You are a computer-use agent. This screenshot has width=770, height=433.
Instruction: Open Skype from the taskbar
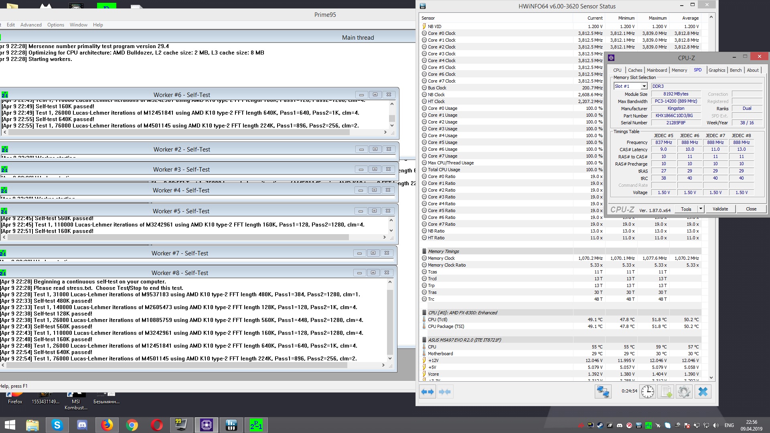point(57,425)
